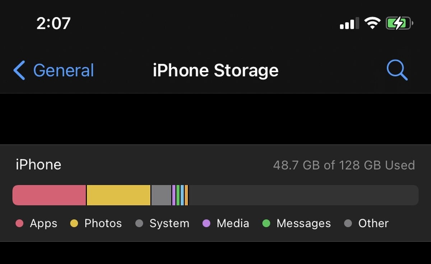Select the Messages legend label
This screenshot has height=264, width=431.
(x=303, y=223)
